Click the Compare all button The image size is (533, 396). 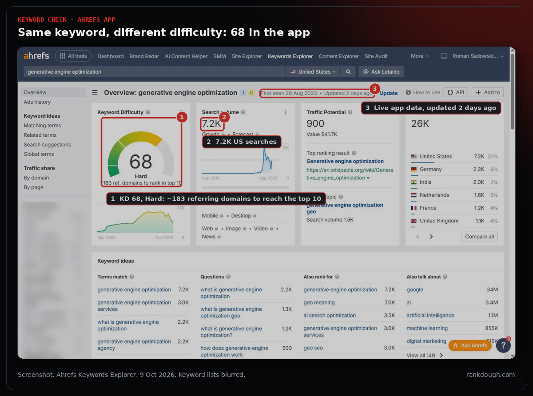coord(479,237)
